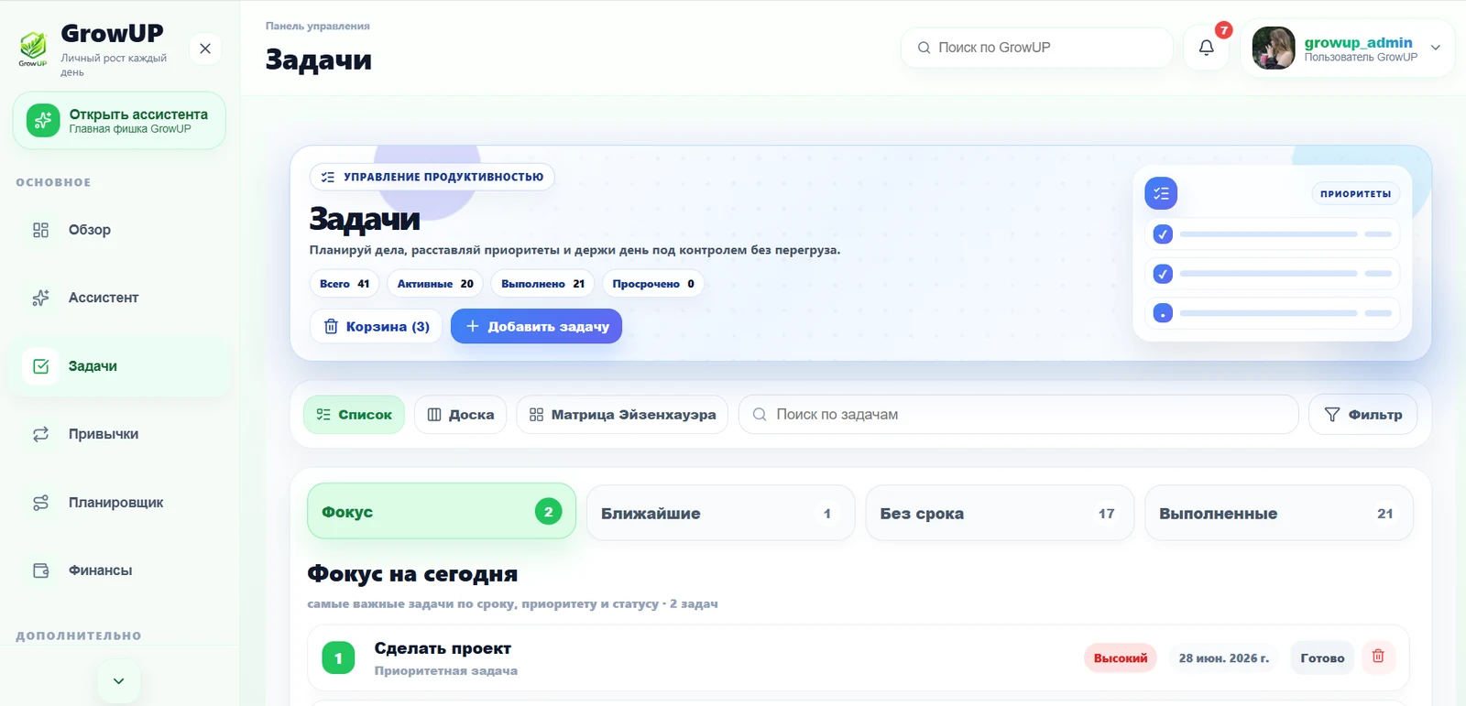Viewport: 1466px width, 706px height.
Task: Go to Финансы in the sidebar
Action: [x=119, y=570]
